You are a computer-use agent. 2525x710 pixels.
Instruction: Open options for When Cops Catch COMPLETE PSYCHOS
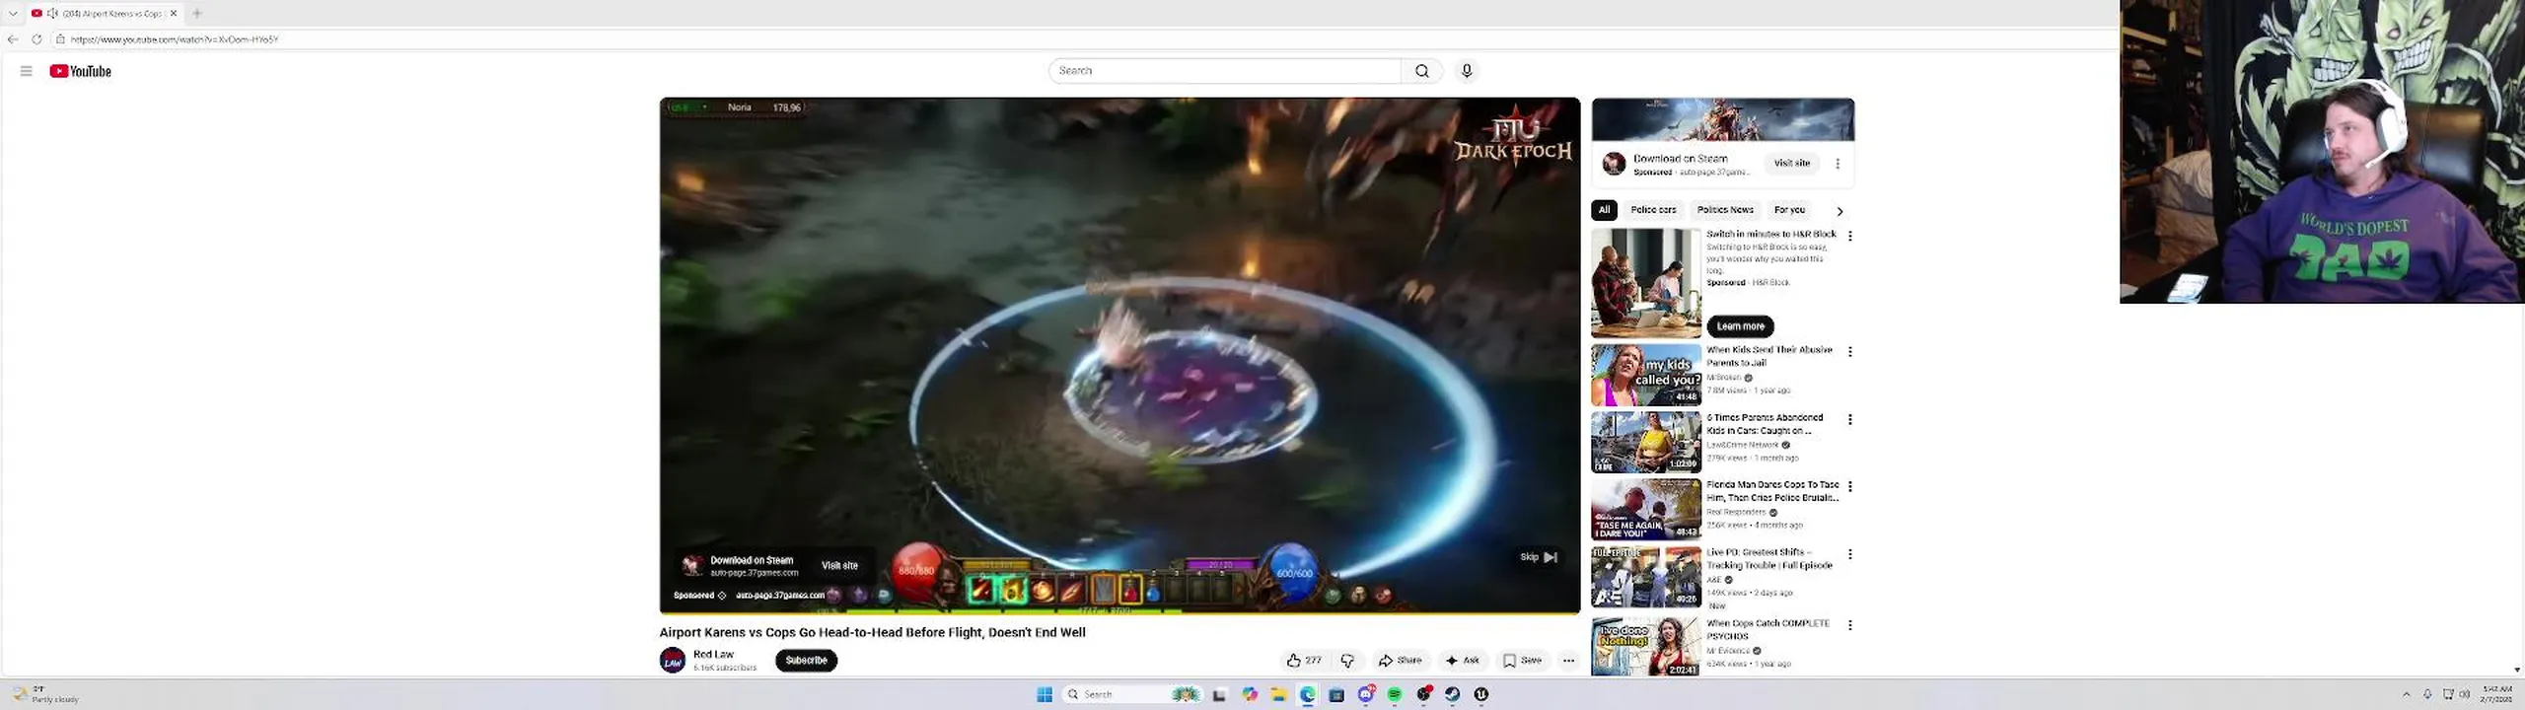[x=1850, y=625]
